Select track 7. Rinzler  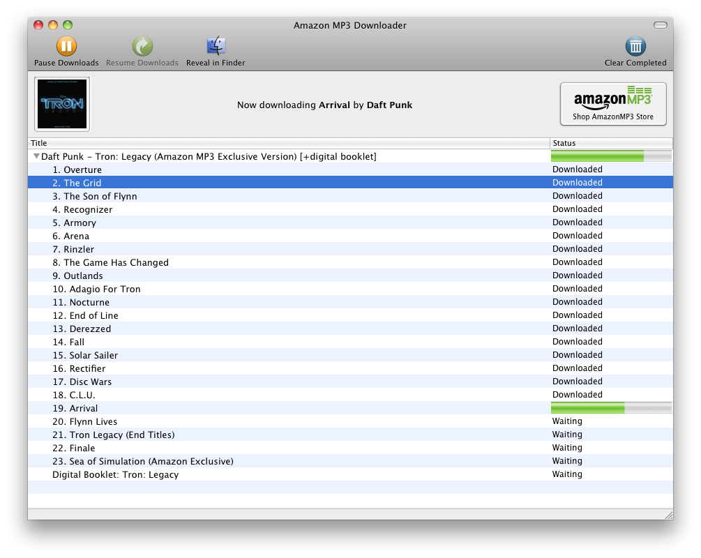point(350,249)
